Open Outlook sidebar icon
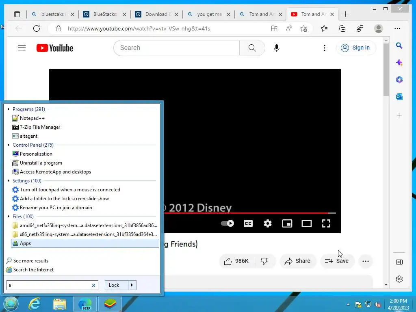Image resolution: width=416 pixels, height=312 pixels. (399, 97)
